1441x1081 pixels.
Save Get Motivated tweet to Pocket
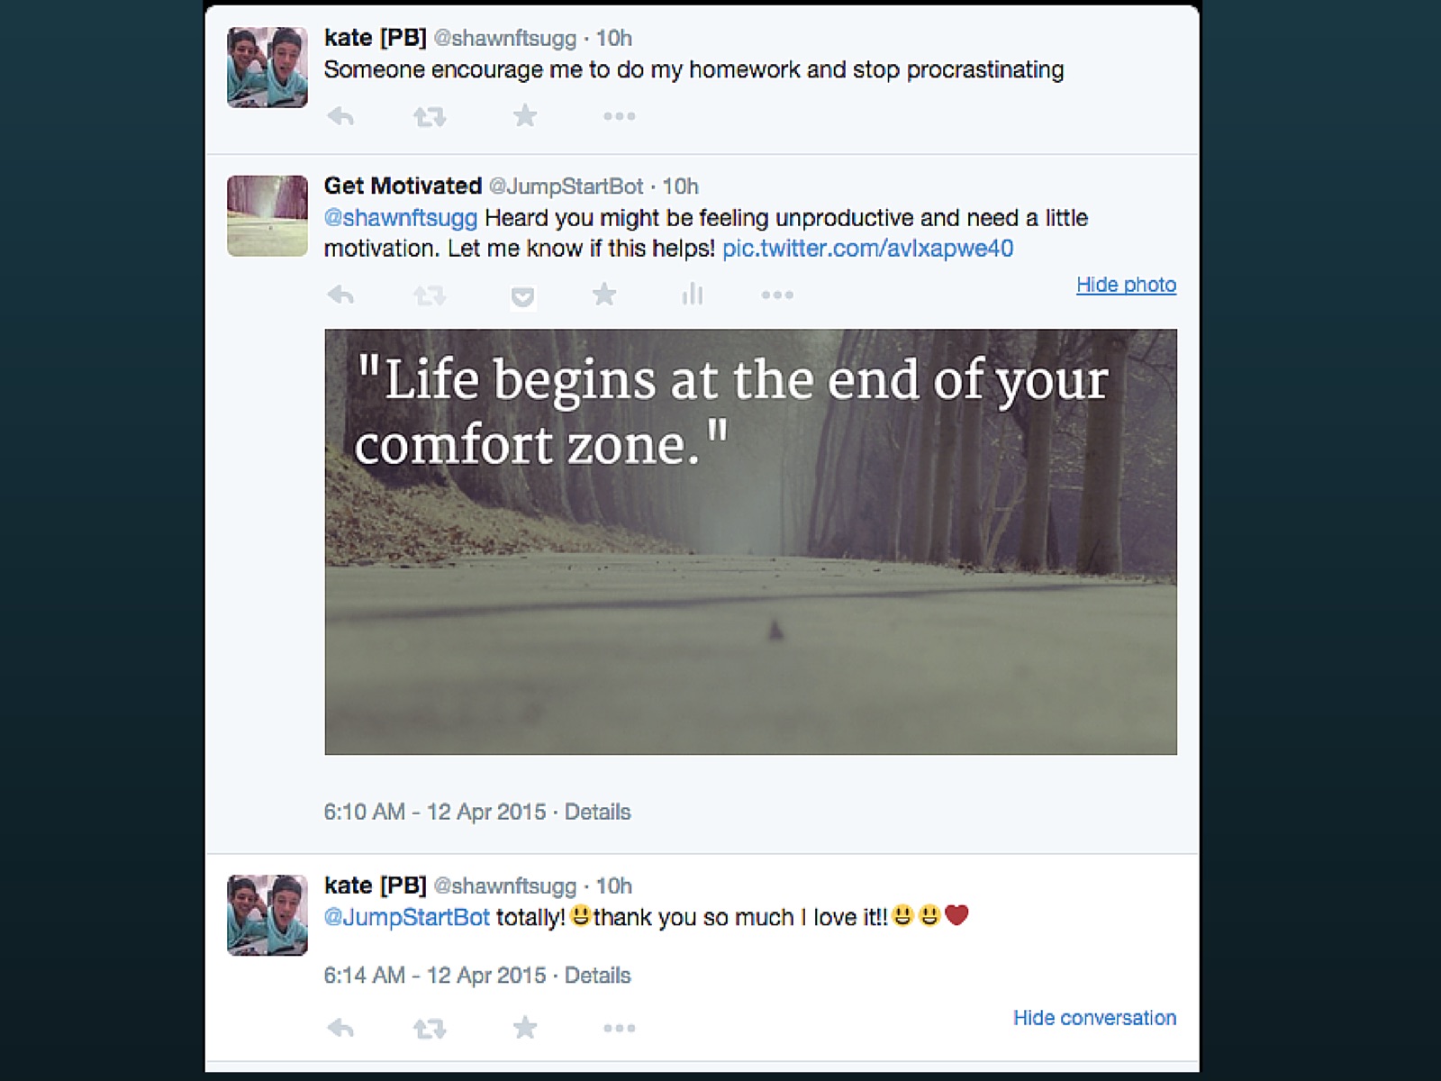523,296
